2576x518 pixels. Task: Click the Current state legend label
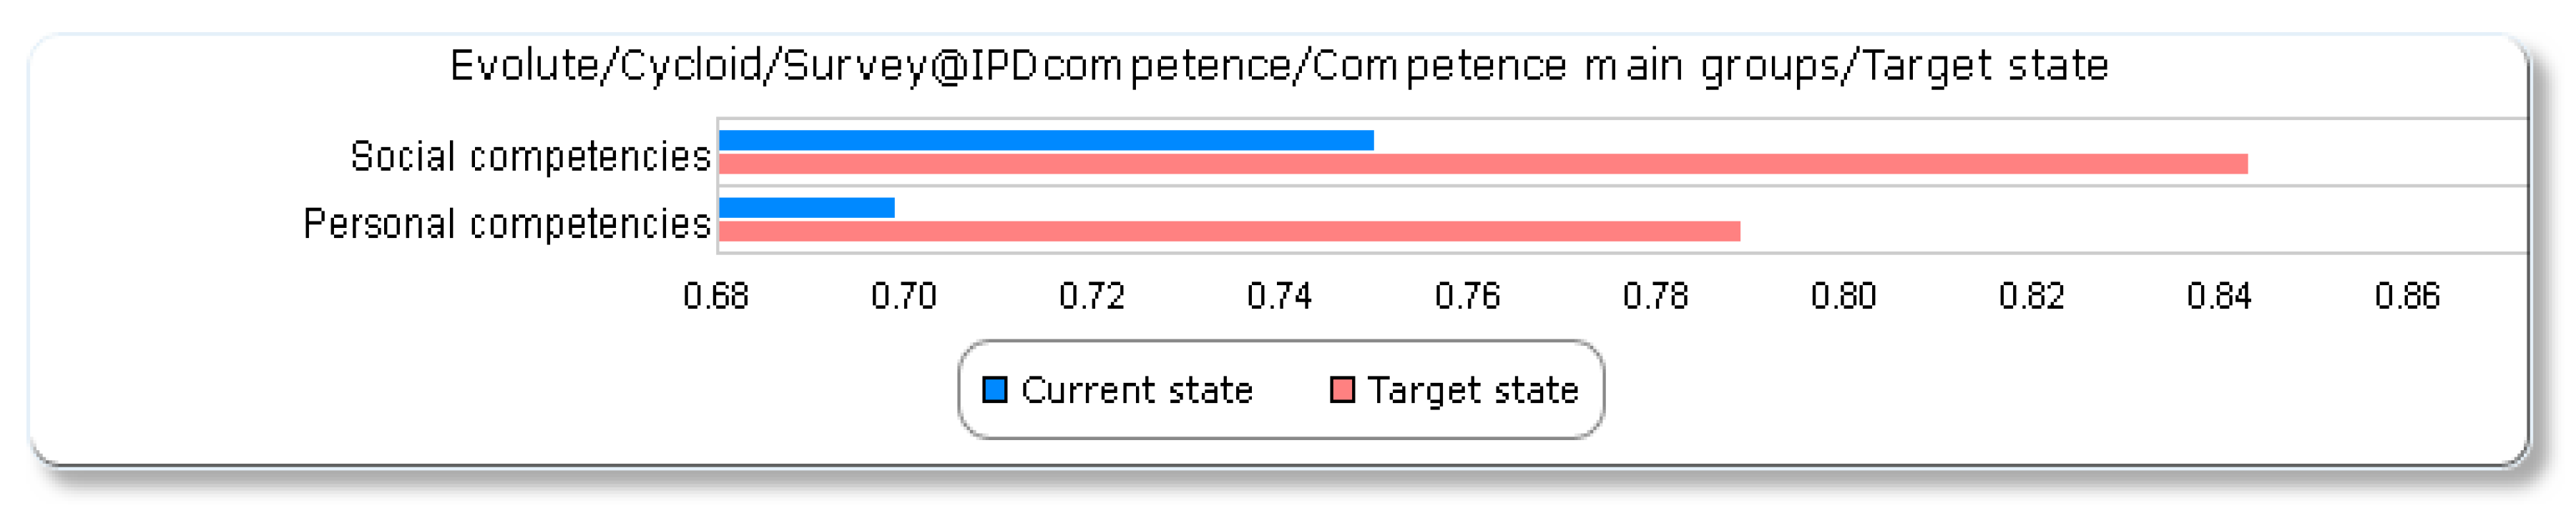pyautogui.click(x=1136, y=390)
